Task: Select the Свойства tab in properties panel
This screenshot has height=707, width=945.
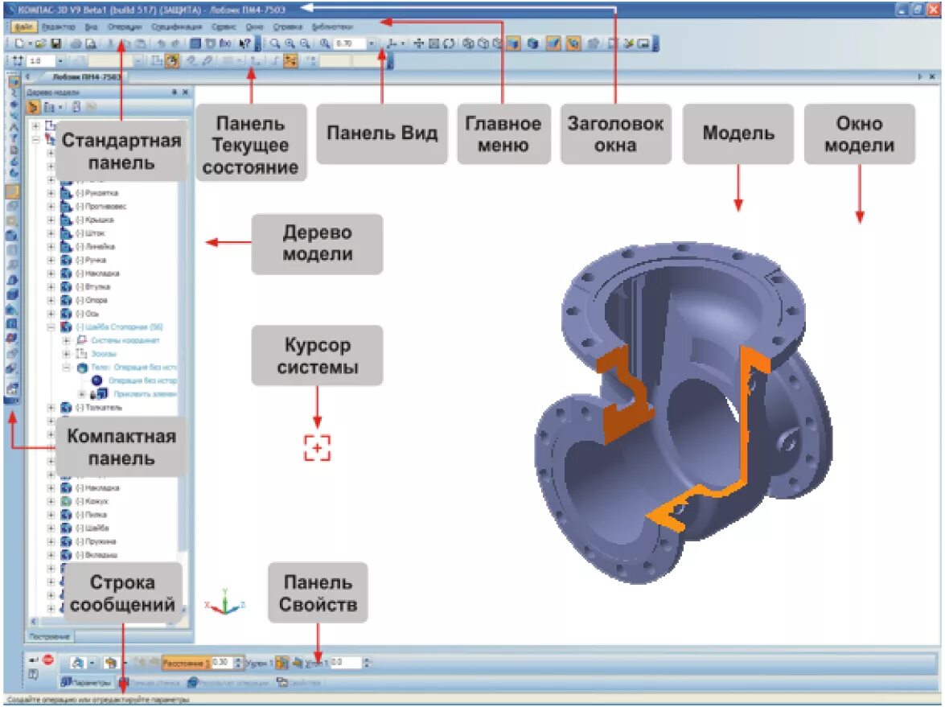Action: [x=299, y=683]
